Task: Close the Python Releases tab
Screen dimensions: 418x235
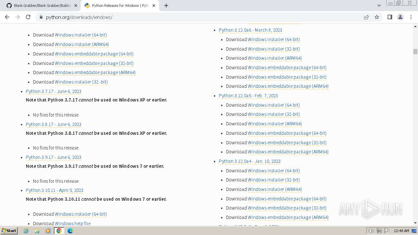Action: (x=154, y=6)
